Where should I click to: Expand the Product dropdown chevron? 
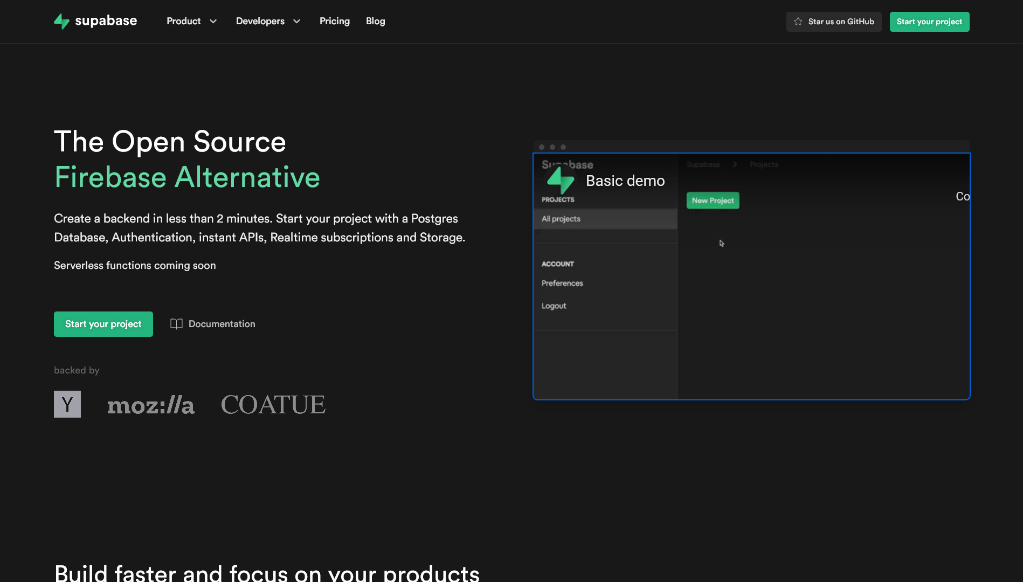coord(213,22)
